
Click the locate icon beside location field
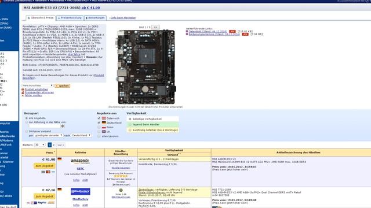63,126
